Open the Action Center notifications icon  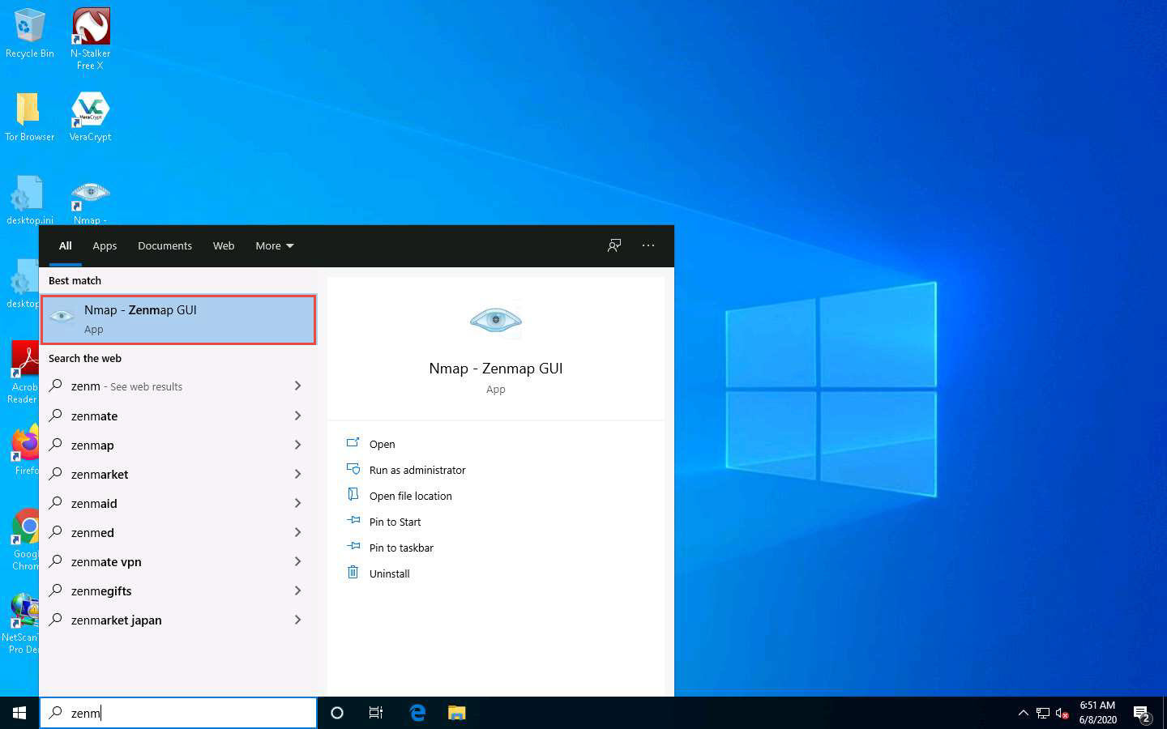pyautogui.click(x=1143, y=714)
